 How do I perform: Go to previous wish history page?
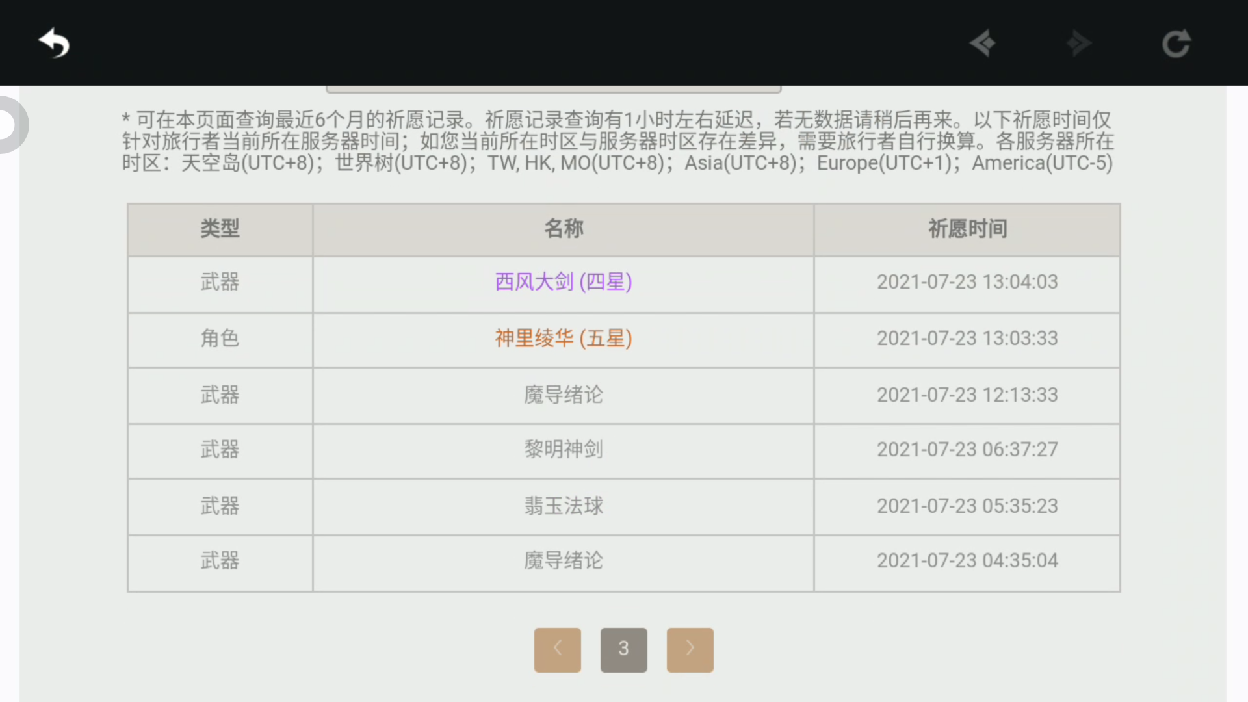click(557, 649)
